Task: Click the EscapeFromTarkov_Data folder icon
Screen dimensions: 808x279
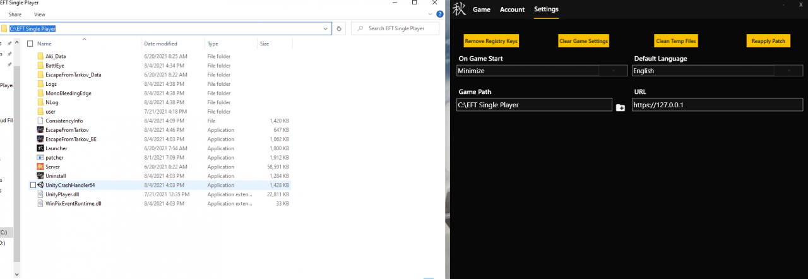Action: point(40,74)
